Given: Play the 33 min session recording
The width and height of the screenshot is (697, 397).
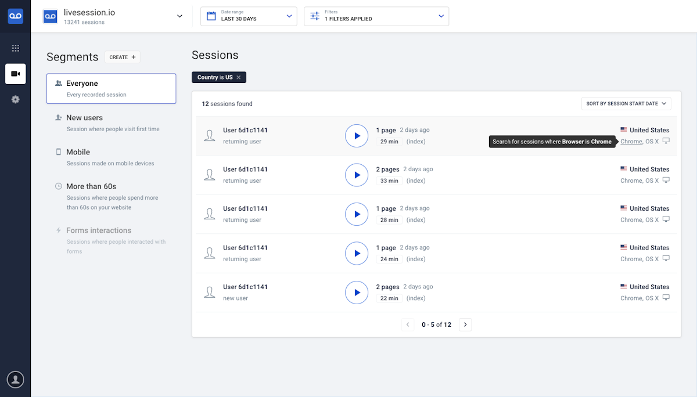Looking at the screenshot, I should (357, 175).
